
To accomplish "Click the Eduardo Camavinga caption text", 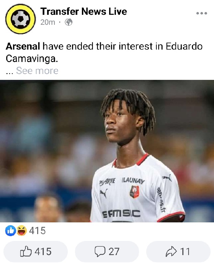I will click(x=104, y=53).
